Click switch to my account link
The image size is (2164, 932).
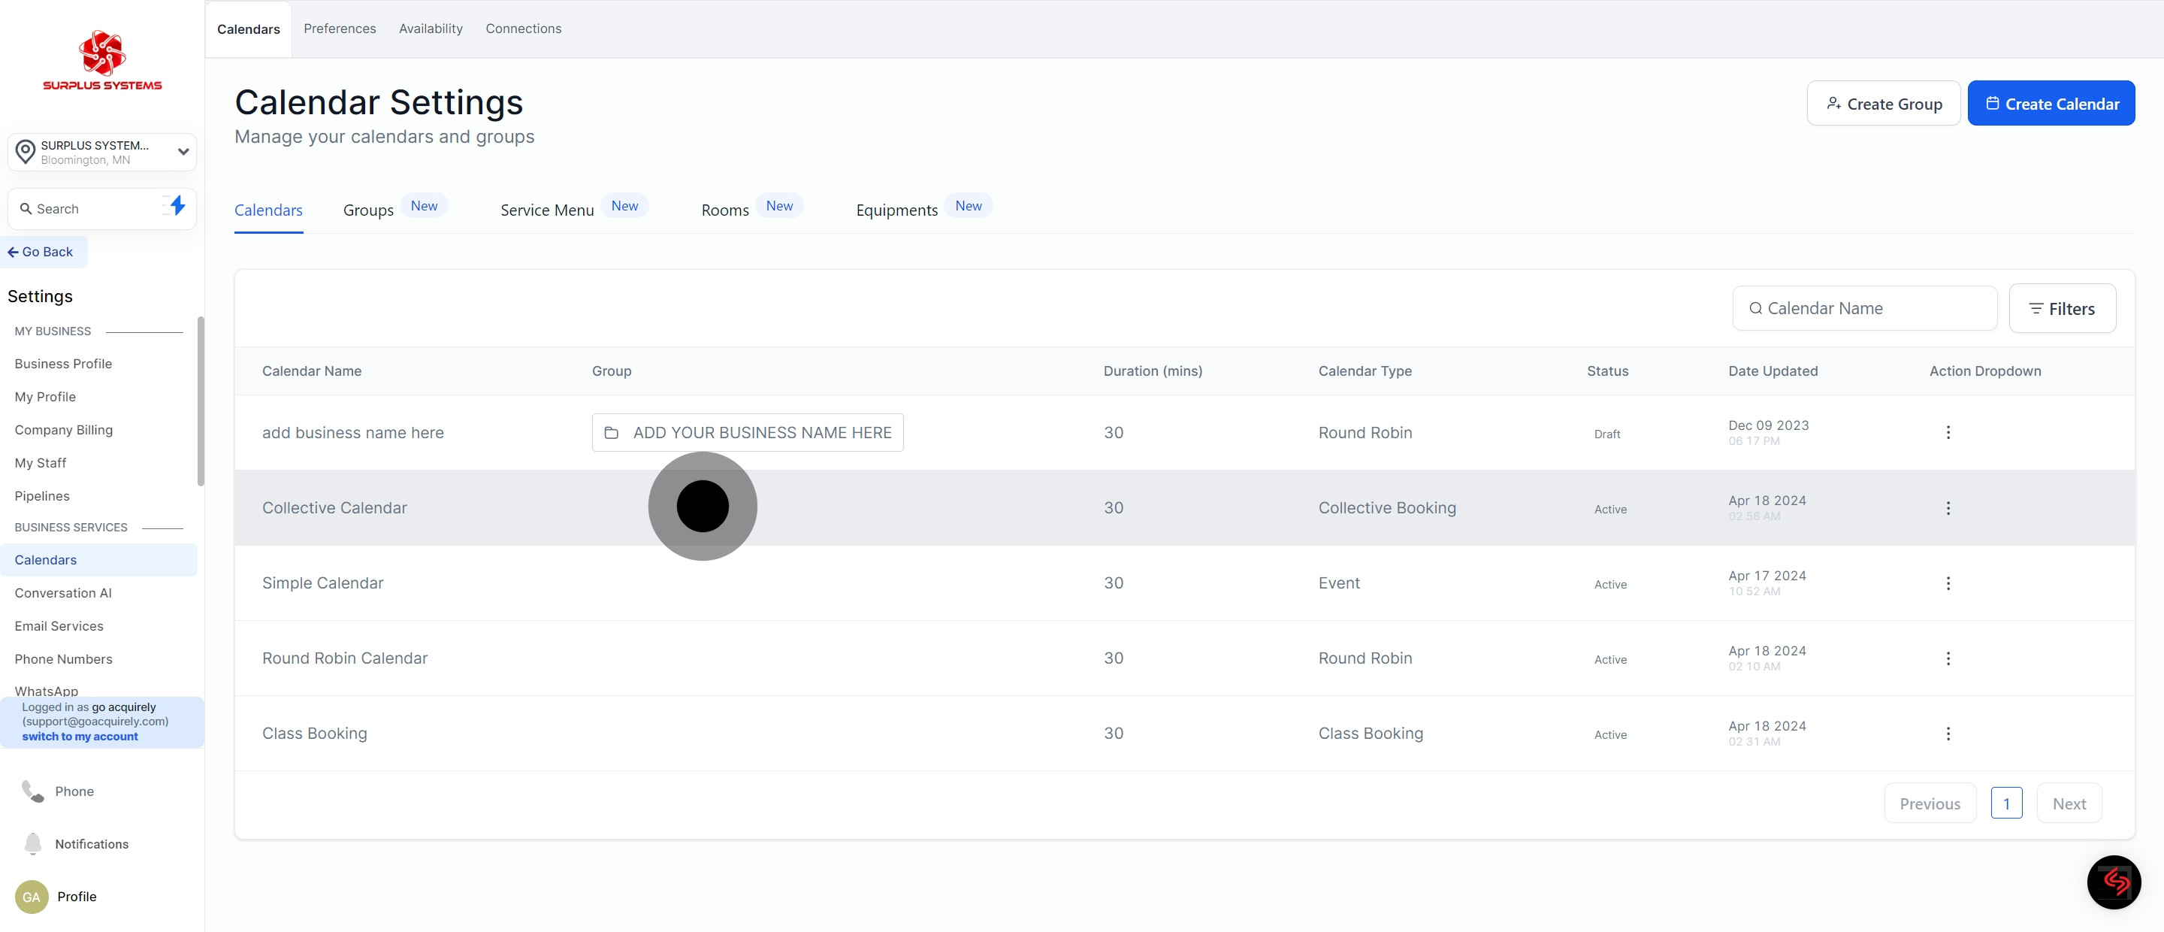[x=80, y=736]
